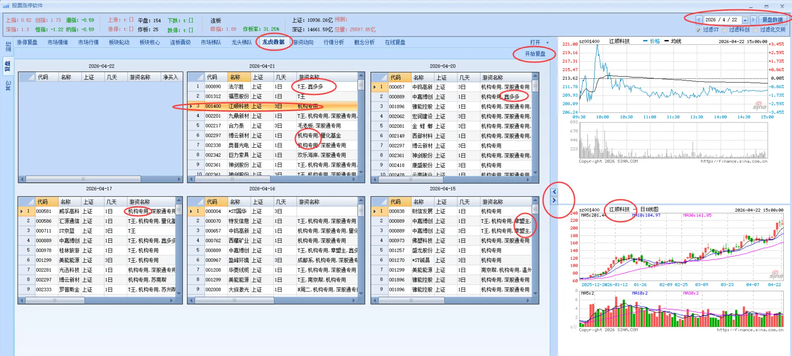Switch to the 涨停复盘 tab
Viewport: 792px width, 356px height.
tap(27, 42)
